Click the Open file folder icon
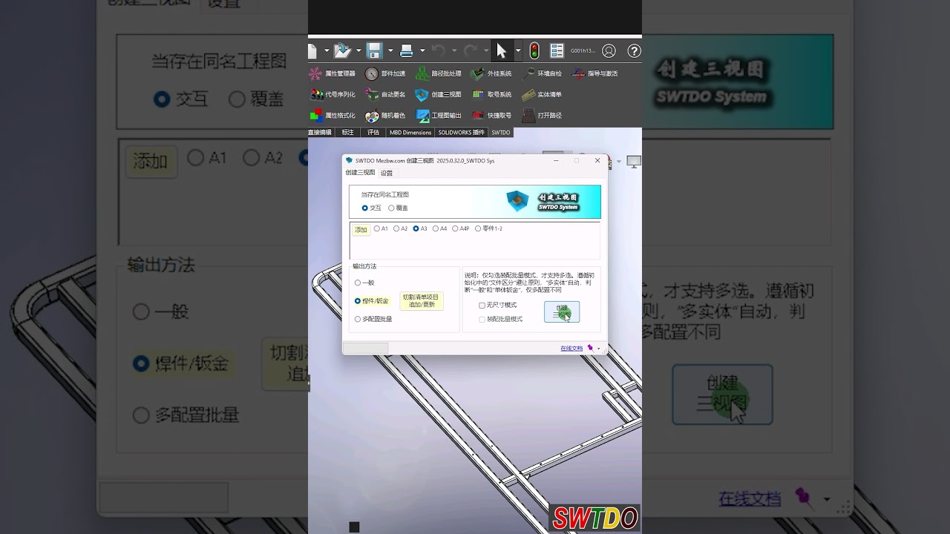The image size is (950, 534). pyautogui.click(x=342, y=51)
